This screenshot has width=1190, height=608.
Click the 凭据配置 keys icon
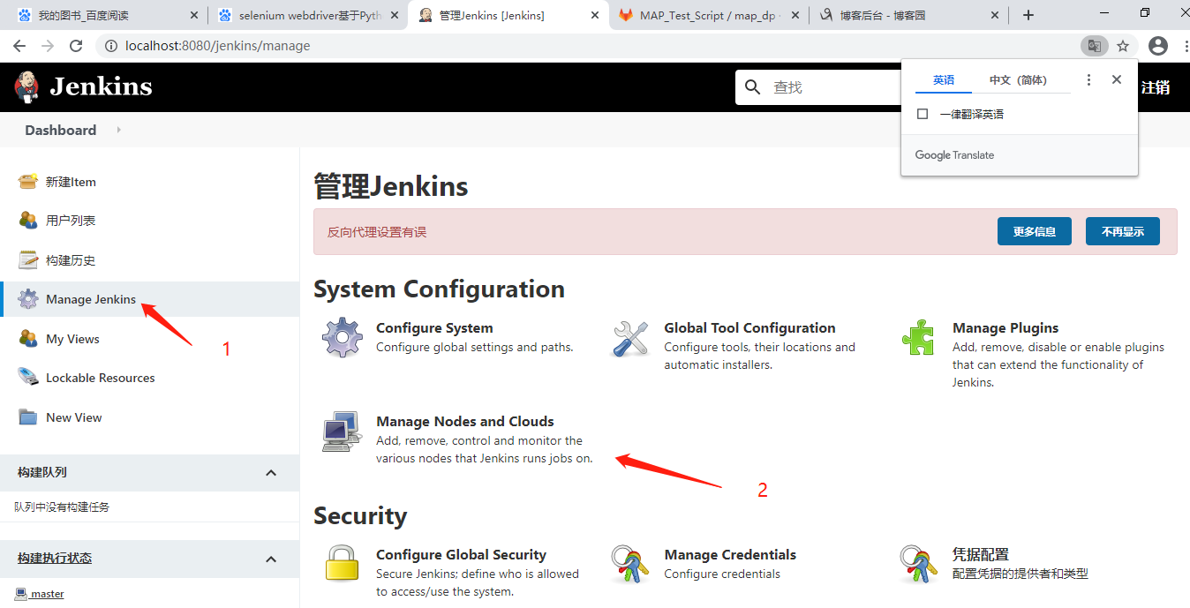[918, 564]
